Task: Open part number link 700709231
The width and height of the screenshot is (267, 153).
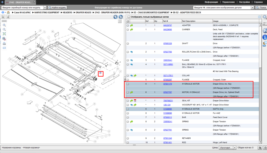Action: (x=168, y=101)
